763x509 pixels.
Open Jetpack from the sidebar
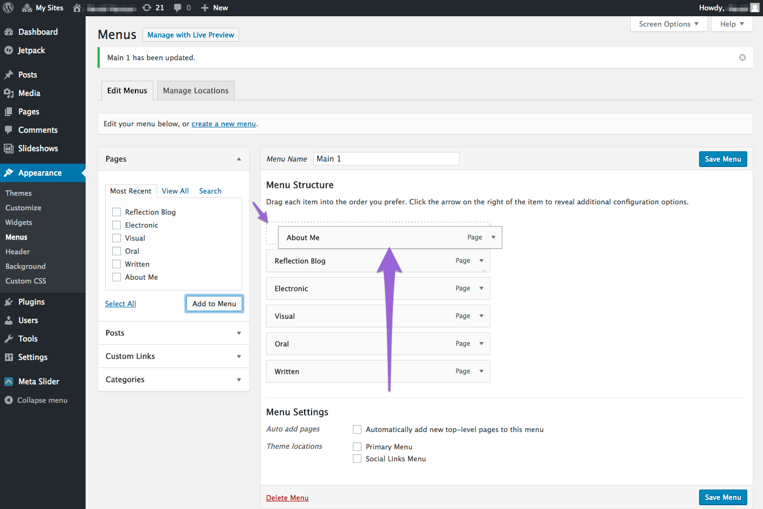point(31,50)
